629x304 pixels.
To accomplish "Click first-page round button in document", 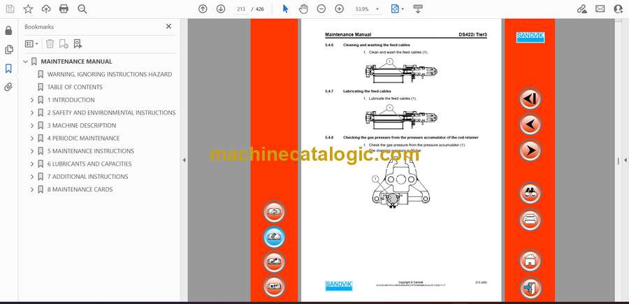I will tap(530, 99).
